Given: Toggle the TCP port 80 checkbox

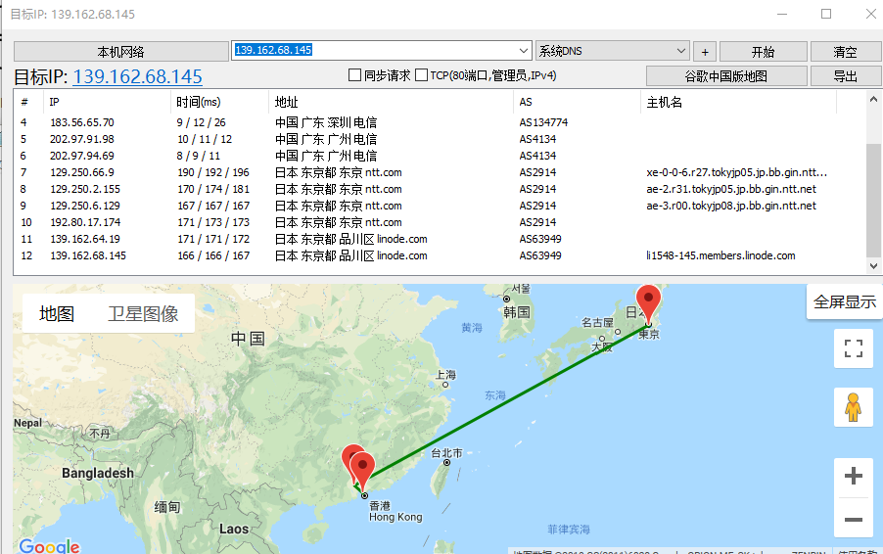Looking at the screenshot, I should 421,75.
